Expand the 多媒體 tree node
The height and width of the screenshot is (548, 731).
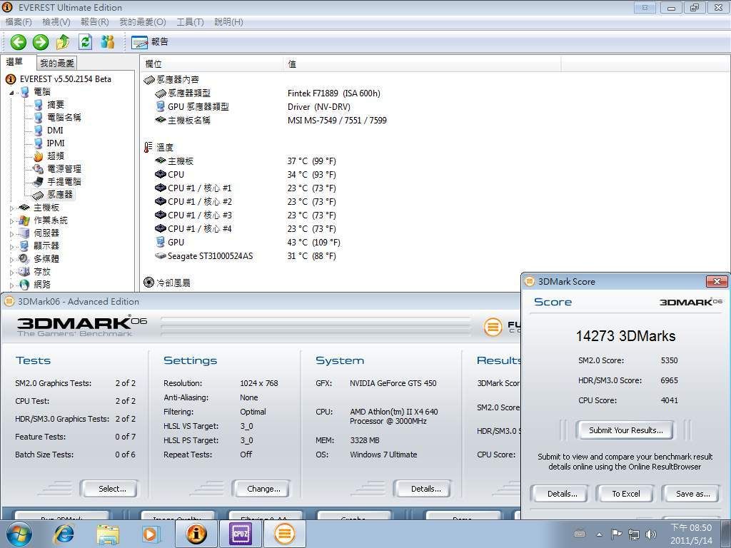(x=11, y=259)
